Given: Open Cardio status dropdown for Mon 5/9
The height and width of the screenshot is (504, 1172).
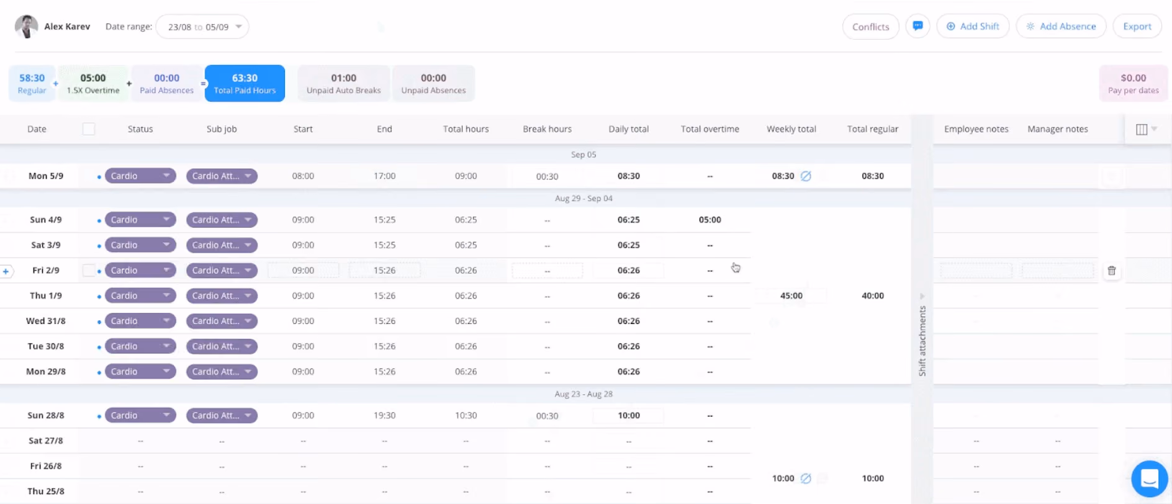Looking at the screenshot, I should tap(140, 176).
